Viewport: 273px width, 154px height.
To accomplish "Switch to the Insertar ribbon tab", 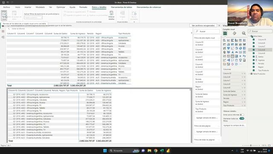I will (28, 7).
